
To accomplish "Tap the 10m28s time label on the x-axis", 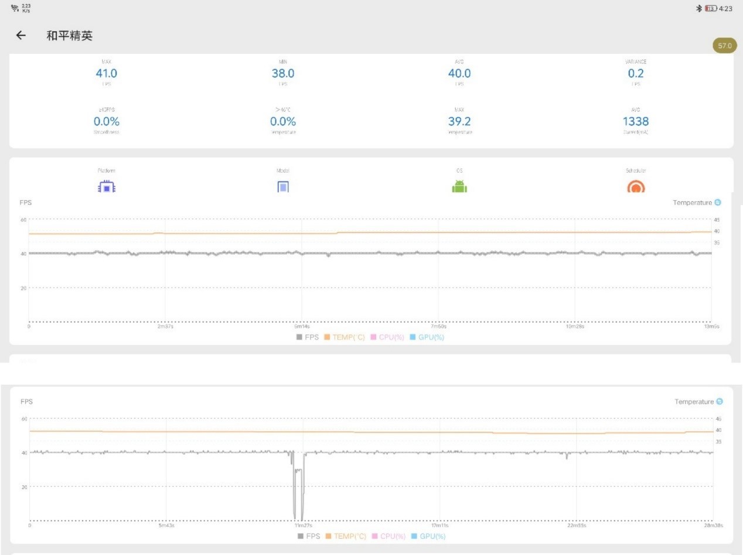I will coord(574,327).
